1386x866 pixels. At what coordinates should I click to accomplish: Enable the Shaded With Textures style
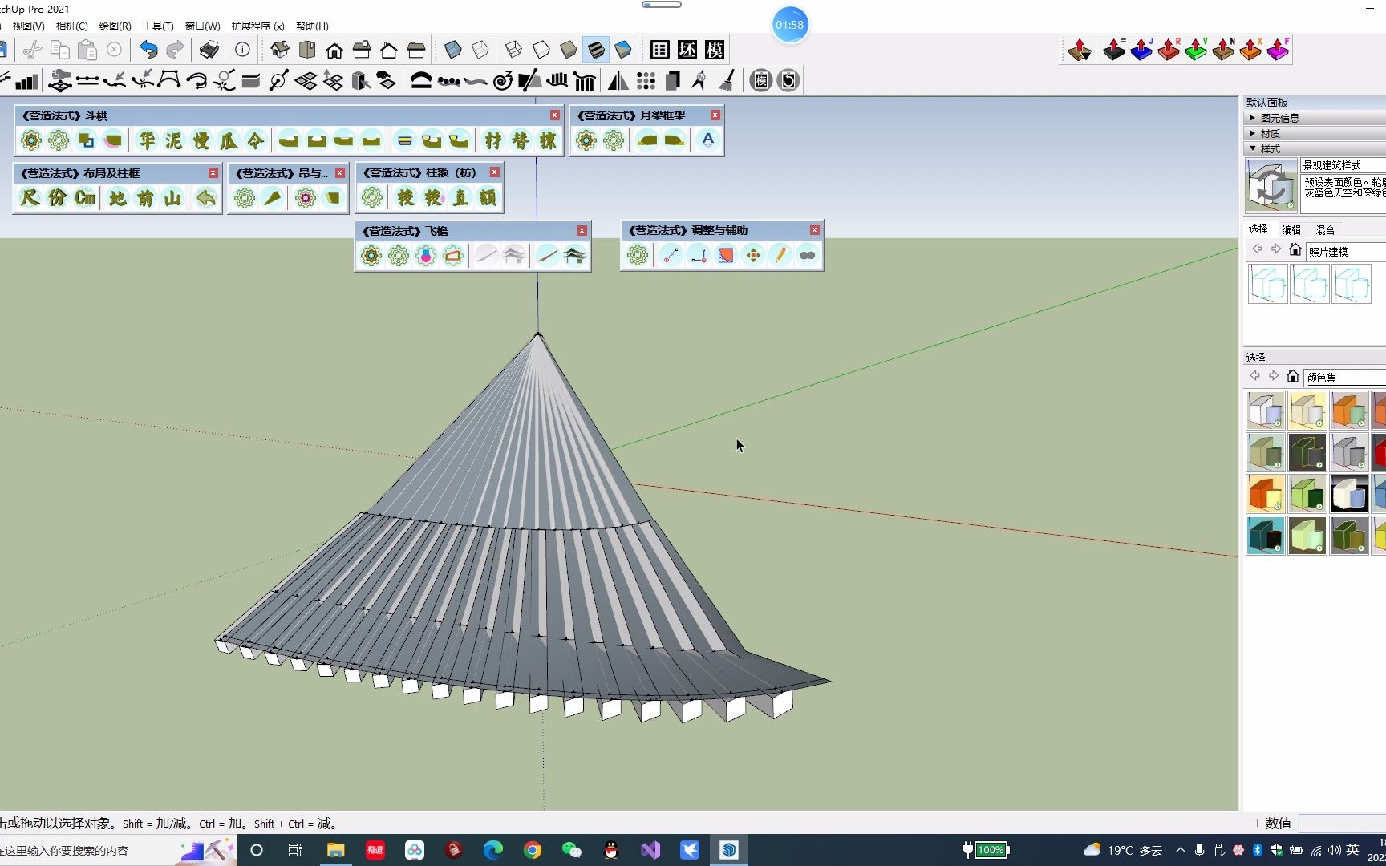tap(596, 50)
